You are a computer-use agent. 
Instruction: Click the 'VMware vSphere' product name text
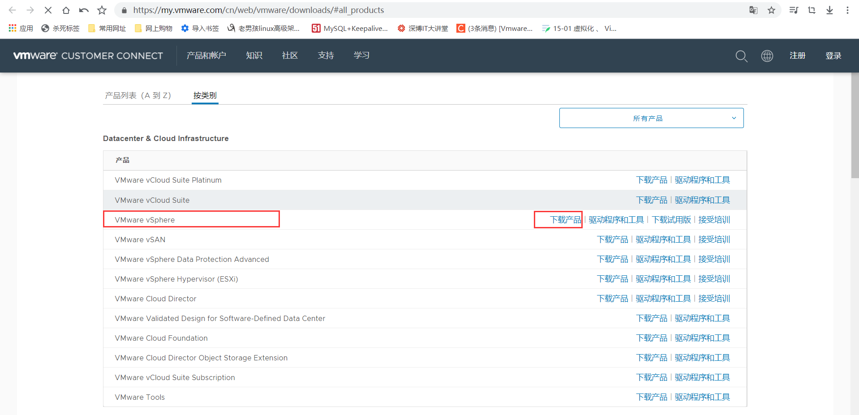(145, 220)
